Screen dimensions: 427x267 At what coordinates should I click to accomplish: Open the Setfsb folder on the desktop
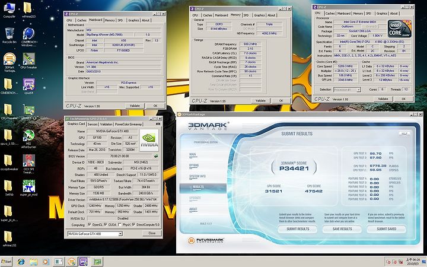[9, 188]
